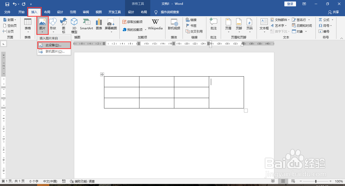Toggle Web 版式视图 layout view

293,181
